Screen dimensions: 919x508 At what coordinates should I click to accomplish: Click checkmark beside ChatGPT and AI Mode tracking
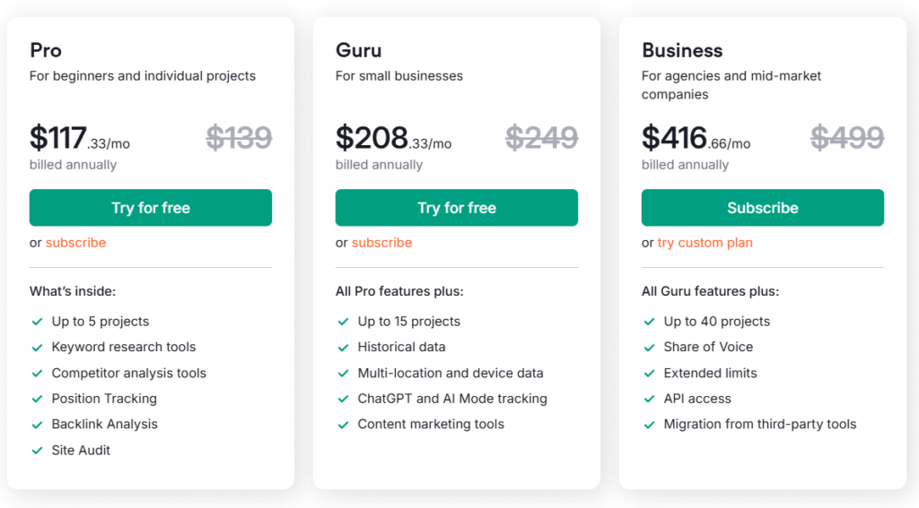[x=343, y=399]
